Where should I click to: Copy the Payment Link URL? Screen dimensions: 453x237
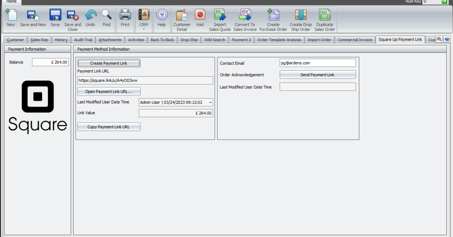point(109,126)
